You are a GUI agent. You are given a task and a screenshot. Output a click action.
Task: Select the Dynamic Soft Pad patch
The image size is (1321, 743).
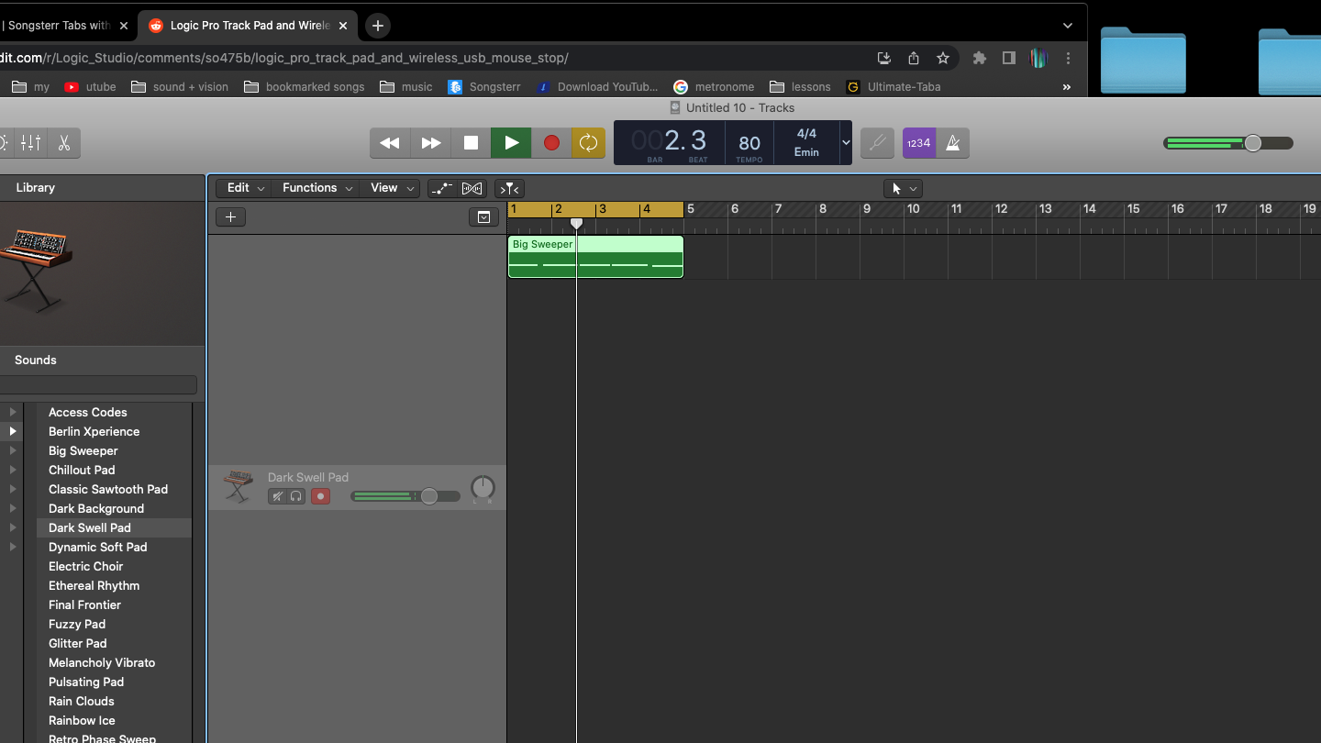point(98,547)
